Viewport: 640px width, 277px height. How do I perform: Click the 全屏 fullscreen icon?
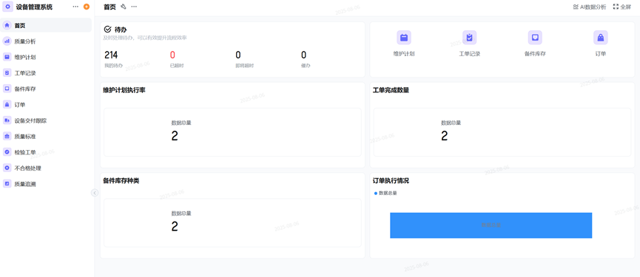click(616, 7)
